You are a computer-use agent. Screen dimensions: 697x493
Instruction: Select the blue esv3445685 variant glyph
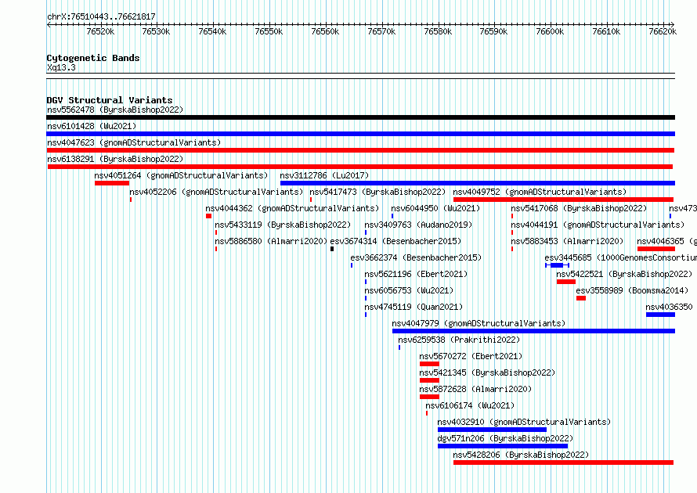pyautogui.click(x=557, y=265)
